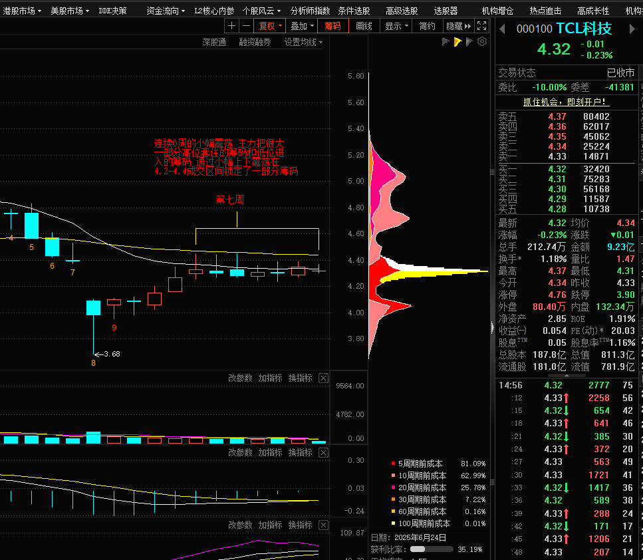Open 设置均线 dropdown
643x560 pixels.
coord(303,42)
